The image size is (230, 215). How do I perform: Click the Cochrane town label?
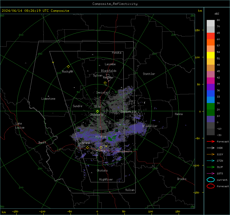pos(84,143)
